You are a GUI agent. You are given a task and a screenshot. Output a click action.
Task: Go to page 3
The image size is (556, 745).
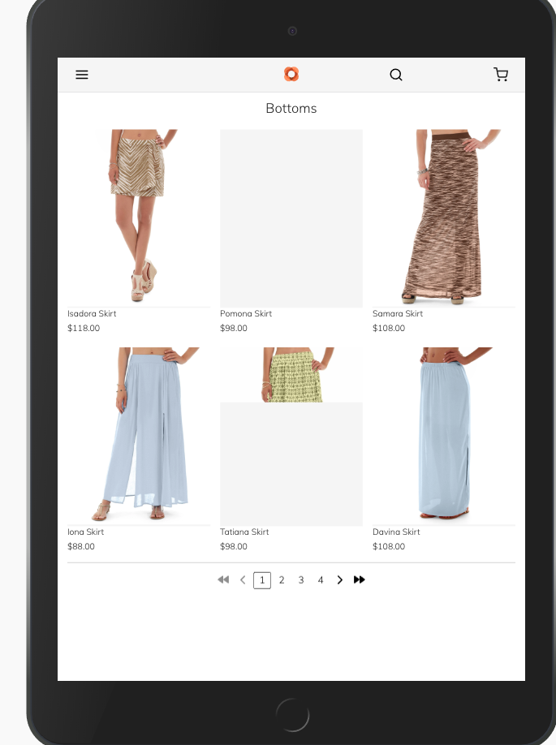[x=301, y=580]
